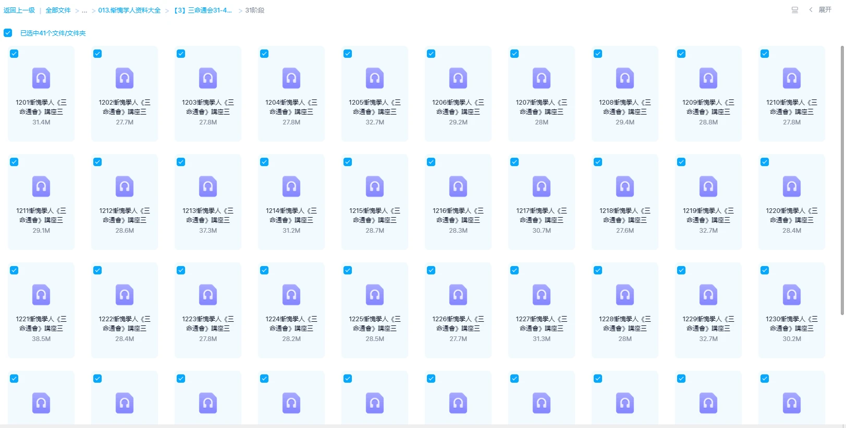Viewport: 846px width, 428px height.
Task: Uncheck file 1230 checkbox
Action: click(765, 270)
